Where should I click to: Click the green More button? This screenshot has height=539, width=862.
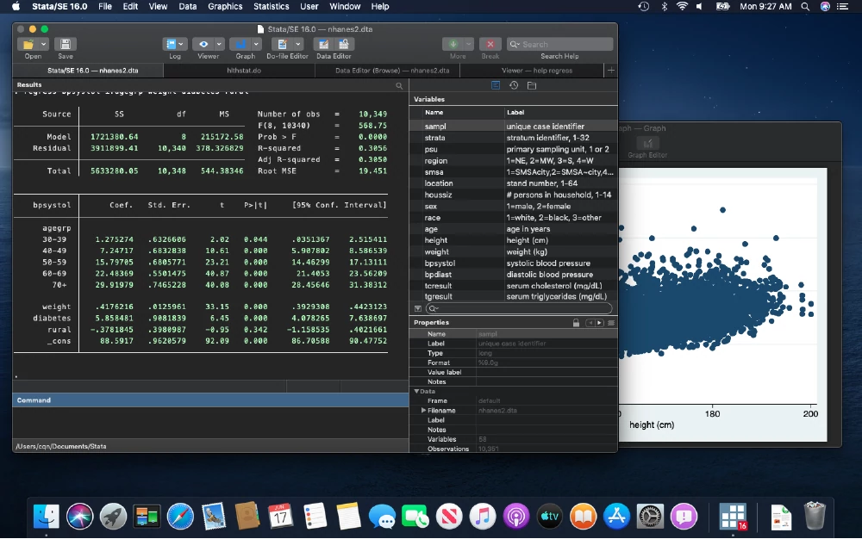coord(453,45)
